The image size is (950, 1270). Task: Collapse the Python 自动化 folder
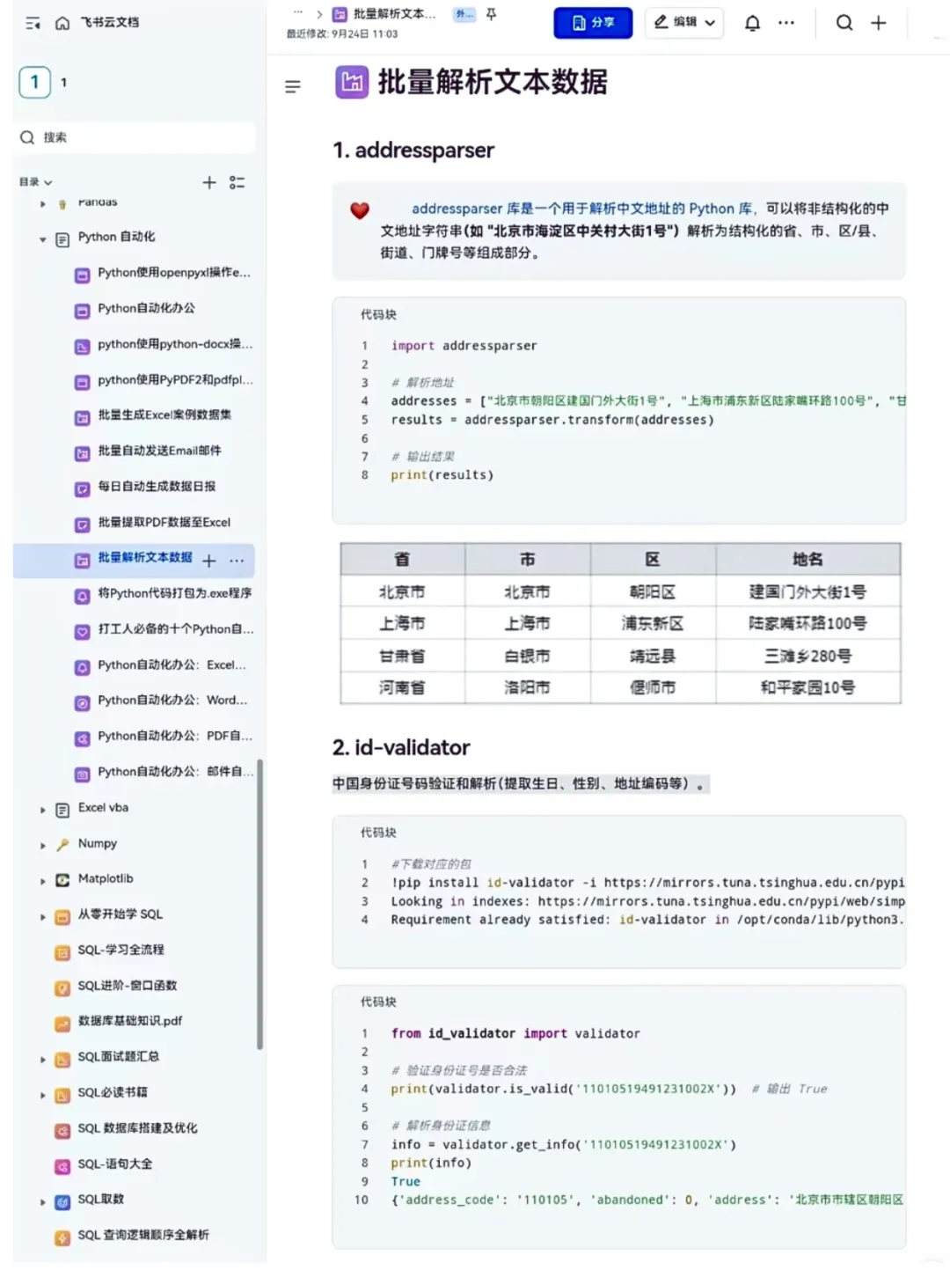[42, 239]
